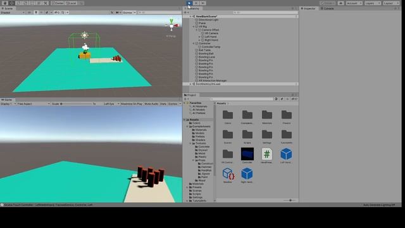The width and height of the screenshot is (405, 228).
Task: Select the Rotate tool in toolbar
Action: coord(18,3)
